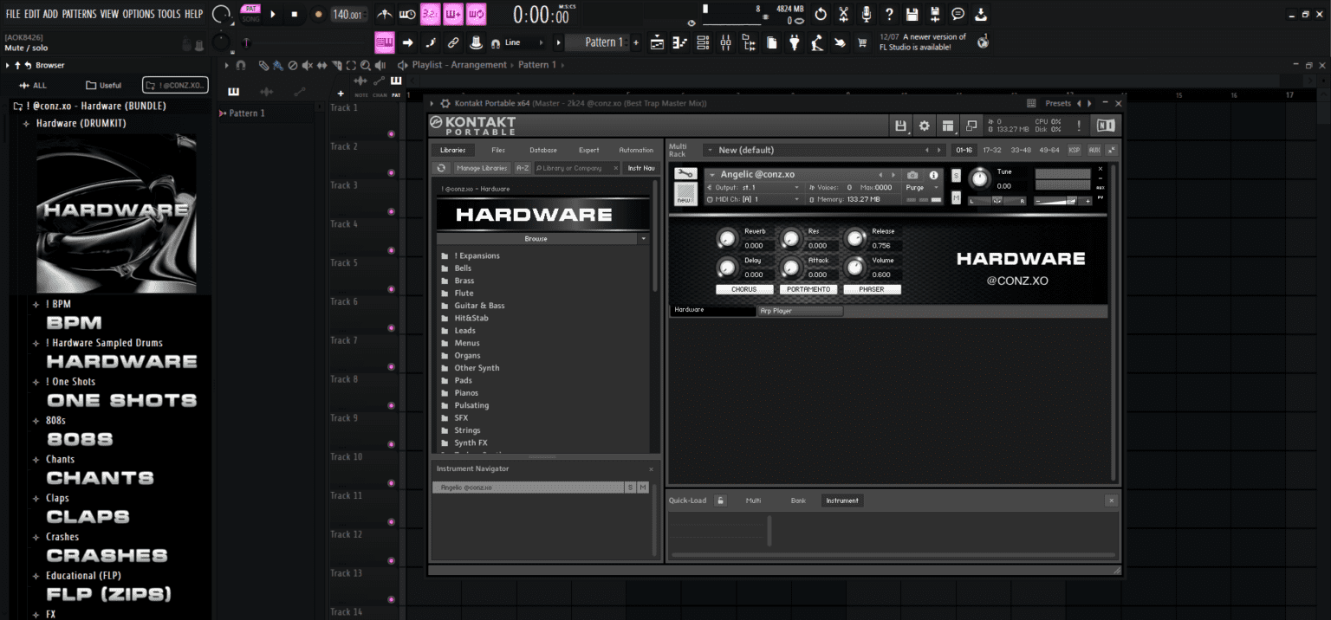Select the Arp Player tab

pyautogui.click(x=799, y=309)
